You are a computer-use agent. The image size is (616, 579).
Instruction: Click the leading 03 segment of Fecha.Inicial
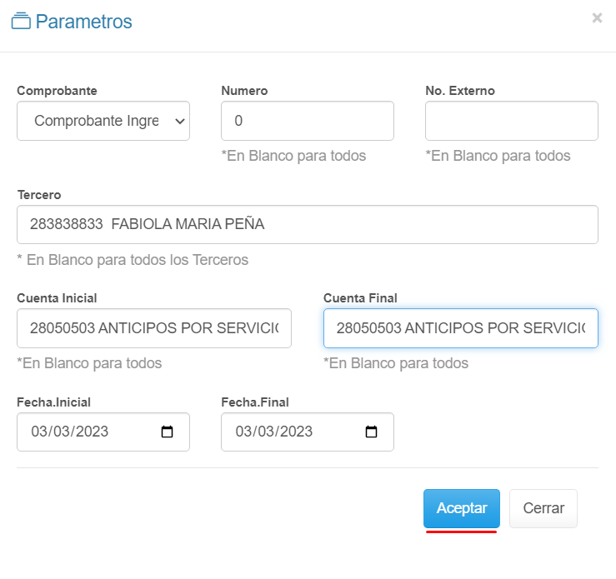(40, 432)
